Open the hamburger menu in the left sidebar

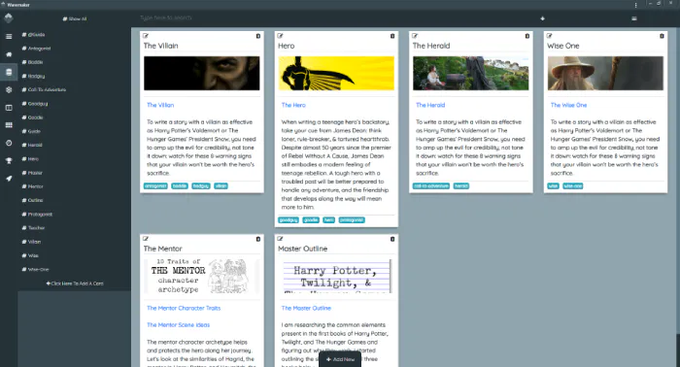pos(9,36)
